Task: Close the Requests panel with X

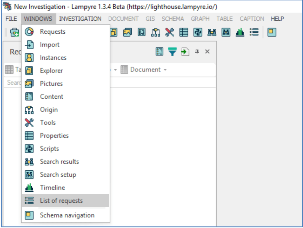Action: click(207, 52)
